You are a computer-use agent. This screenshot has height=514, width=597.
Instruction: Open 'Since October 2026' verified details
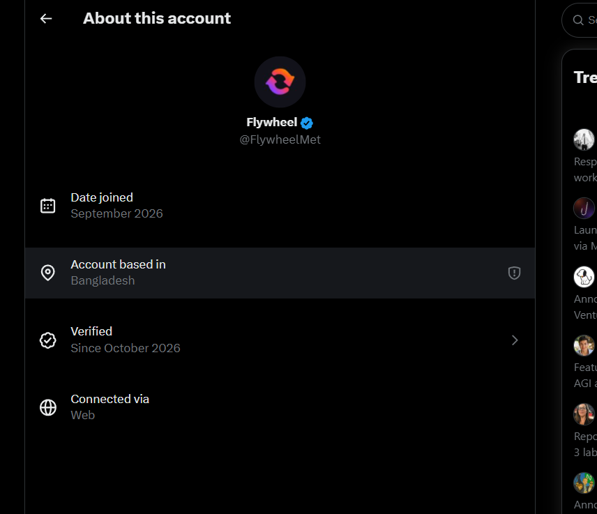click(126, 348)
